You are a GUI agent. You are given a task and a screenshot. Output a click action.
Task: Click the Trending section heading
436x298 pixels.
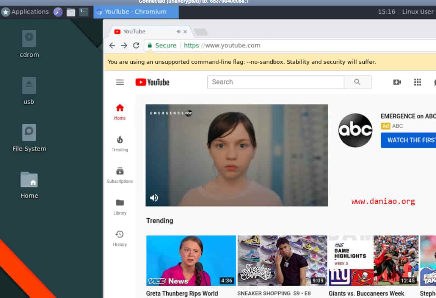pyautogui.click(x=160, y=221)
